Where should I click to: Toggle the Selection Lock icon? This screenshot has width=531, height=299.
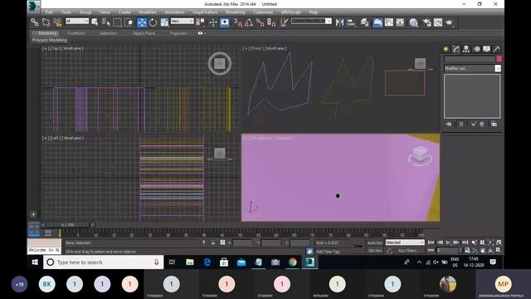[x=213, y=243]
